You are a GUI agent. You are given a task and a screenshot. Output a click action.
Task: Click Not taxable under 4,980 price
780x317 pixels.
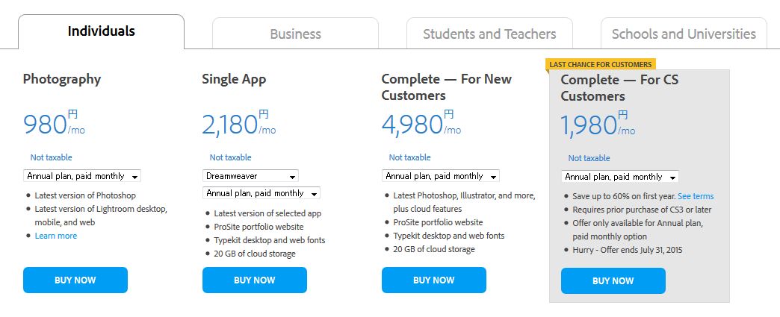[x=409, y=157]
